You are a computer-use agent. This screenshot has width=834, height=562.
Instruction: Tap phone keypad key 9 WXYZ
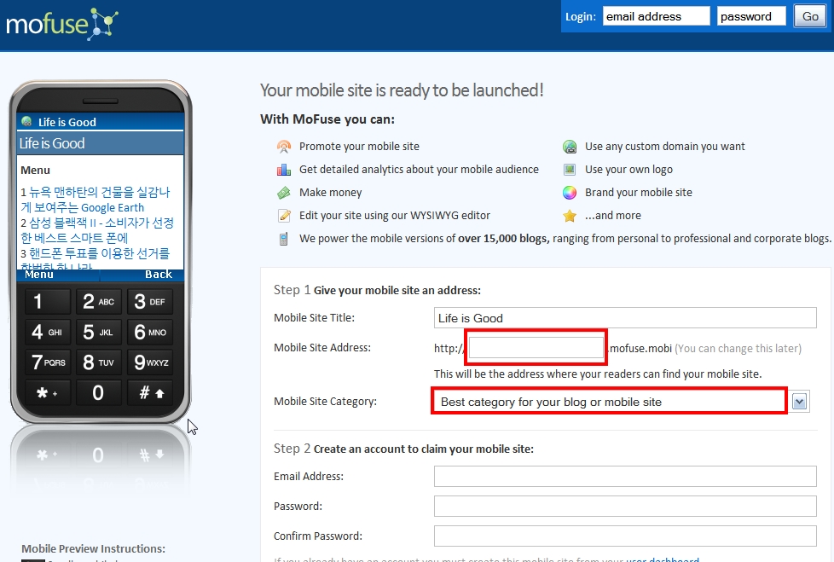tap(150, 362)
